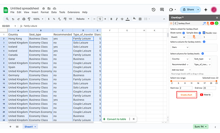
Task: Print the spreadsheet
Action: tap(24, 19)
